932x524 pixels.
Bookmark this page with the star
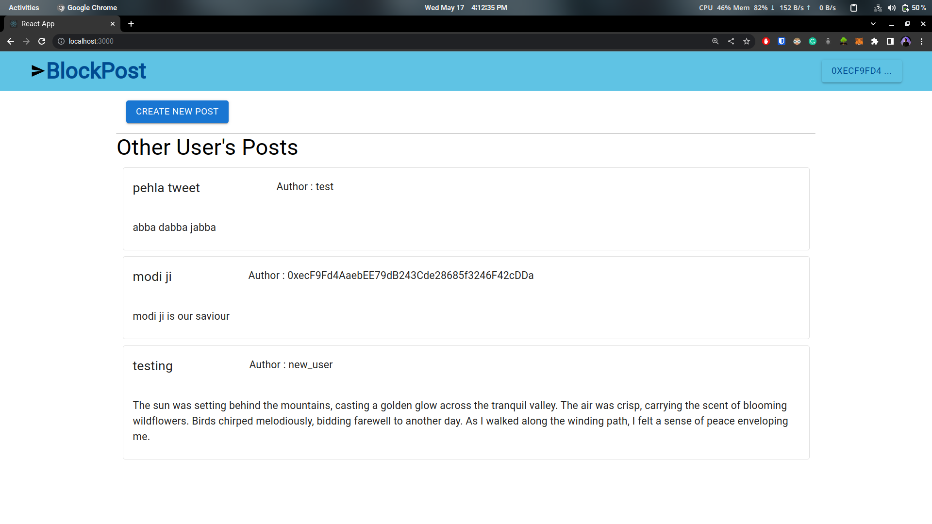tap(746, 41)
